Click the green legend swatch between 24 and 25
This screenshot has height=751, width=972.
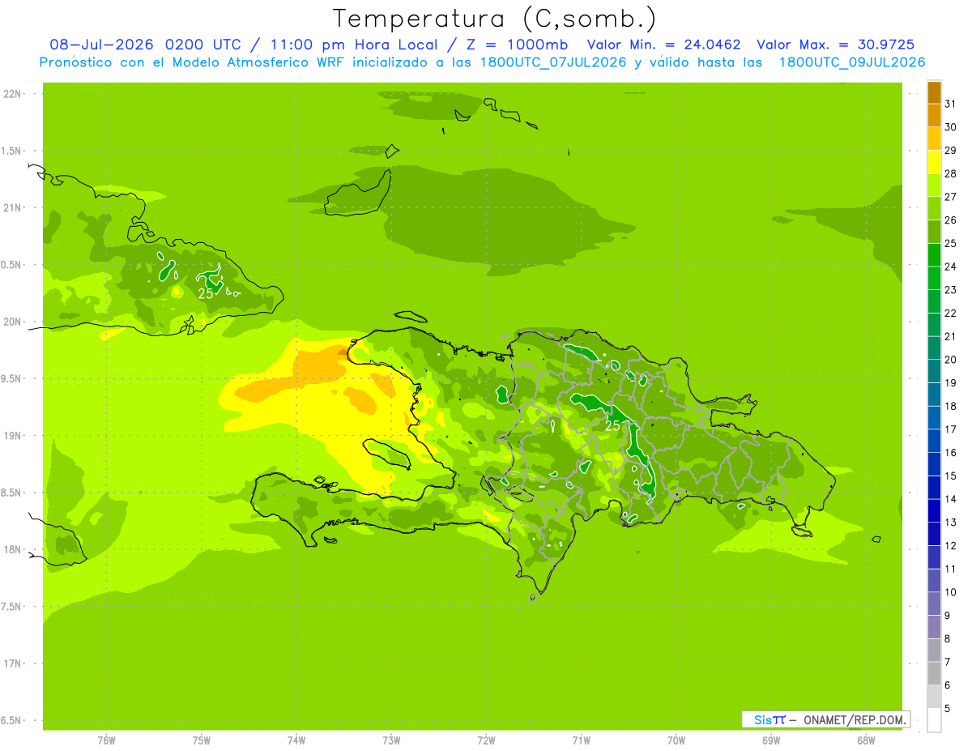tap(934, 254)
